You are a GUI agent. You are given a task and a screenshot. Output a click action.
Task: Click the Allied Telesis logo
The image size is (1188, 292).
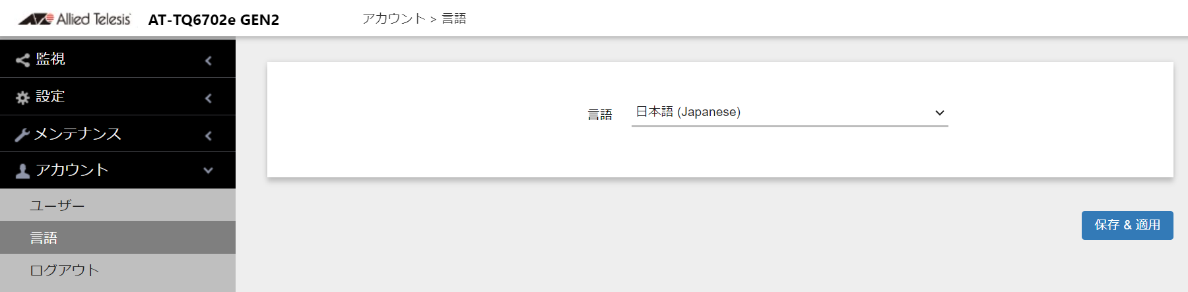pyautogui.click(x=74, y=19)
